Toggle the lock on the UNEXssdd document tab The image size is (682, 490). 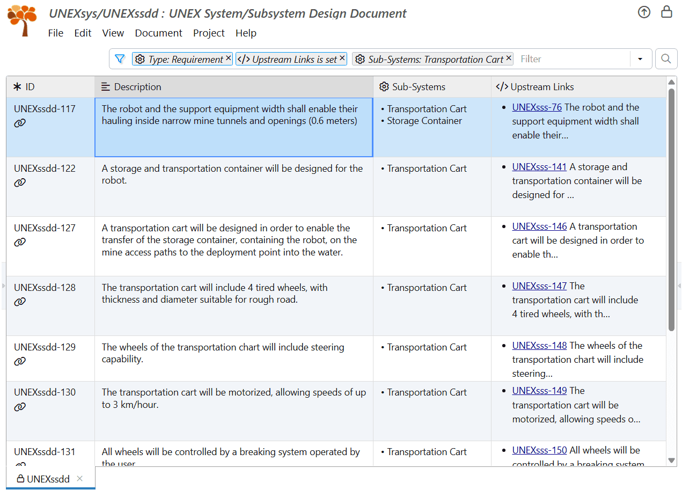coord(20,479)
